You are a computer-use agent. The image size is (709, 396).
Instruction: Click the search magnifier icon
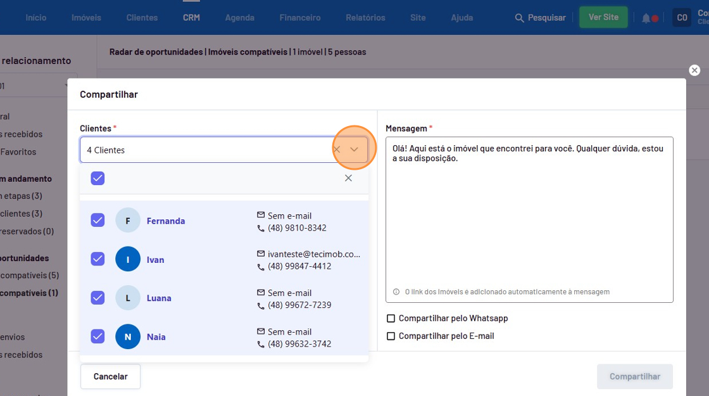520,18
